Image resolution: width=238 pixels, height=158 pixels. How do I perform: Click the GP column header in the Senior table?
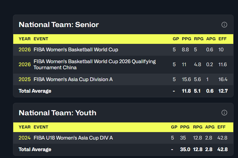(x=176, y=39)
